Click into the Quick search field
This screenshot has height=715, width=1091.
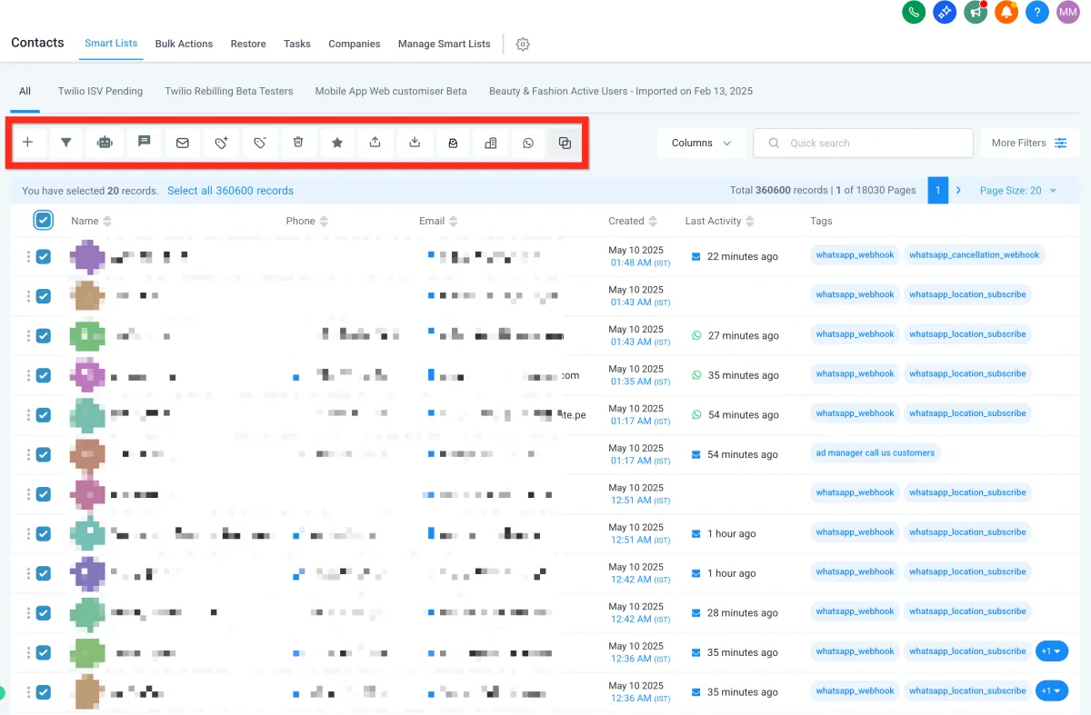click(864, 143)
